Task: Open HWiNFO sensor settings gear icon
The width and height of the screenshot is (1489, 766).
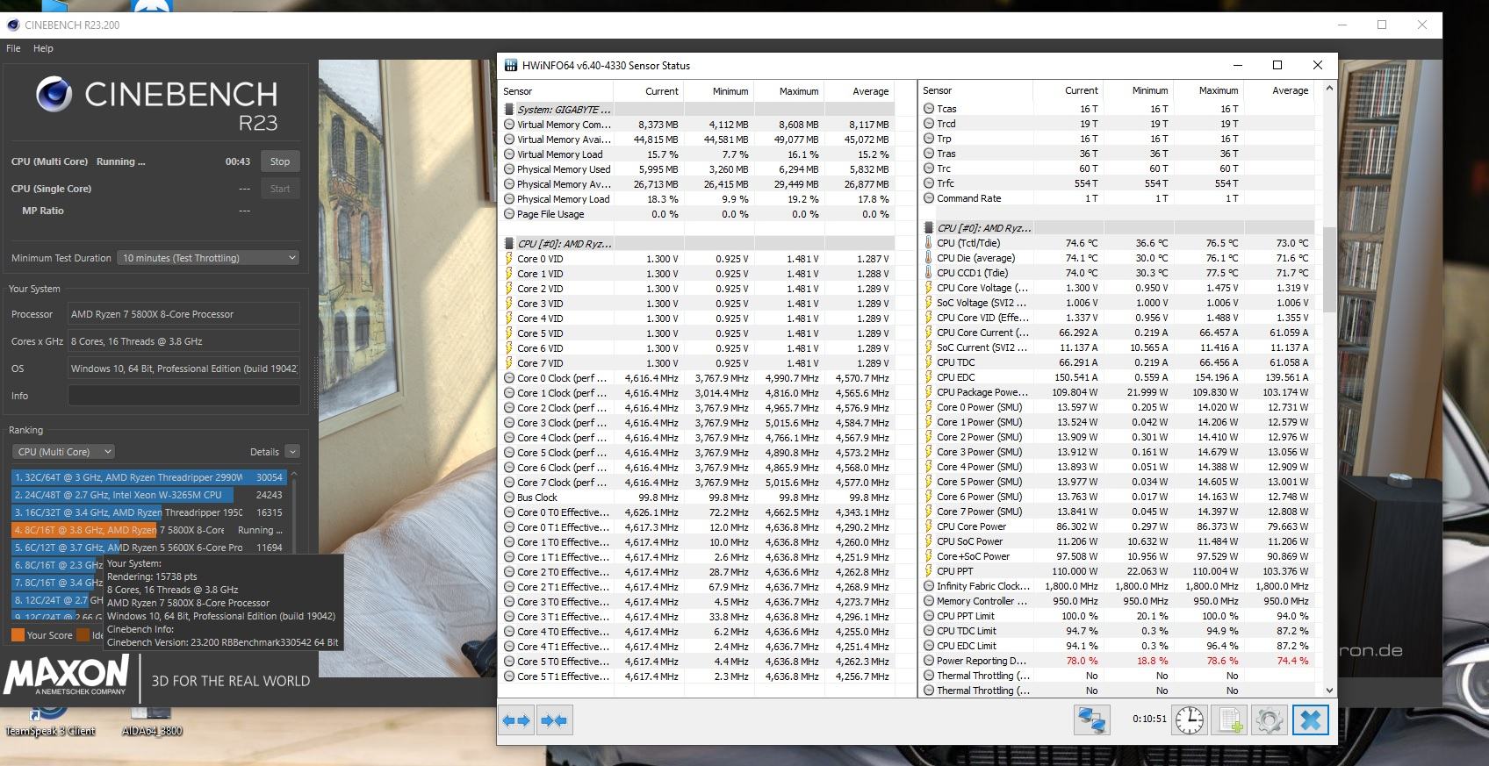Action: (x=1270, y=720)
